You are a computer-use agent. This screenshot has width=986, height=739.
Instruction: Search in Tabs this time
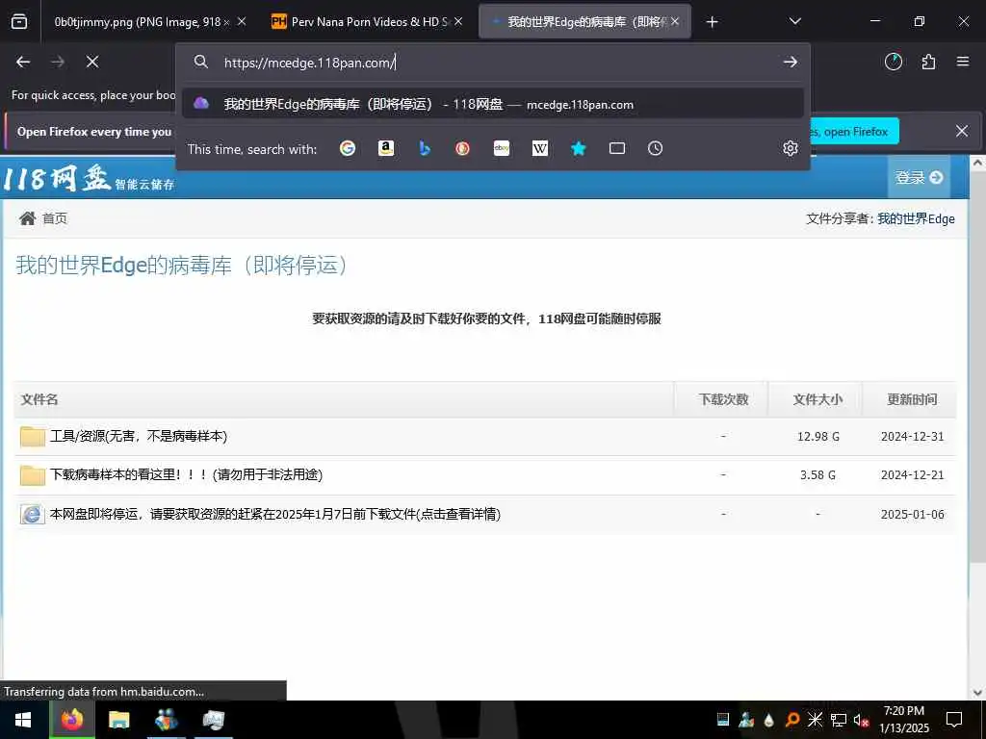pyautogui.click(x=617, y=148)
